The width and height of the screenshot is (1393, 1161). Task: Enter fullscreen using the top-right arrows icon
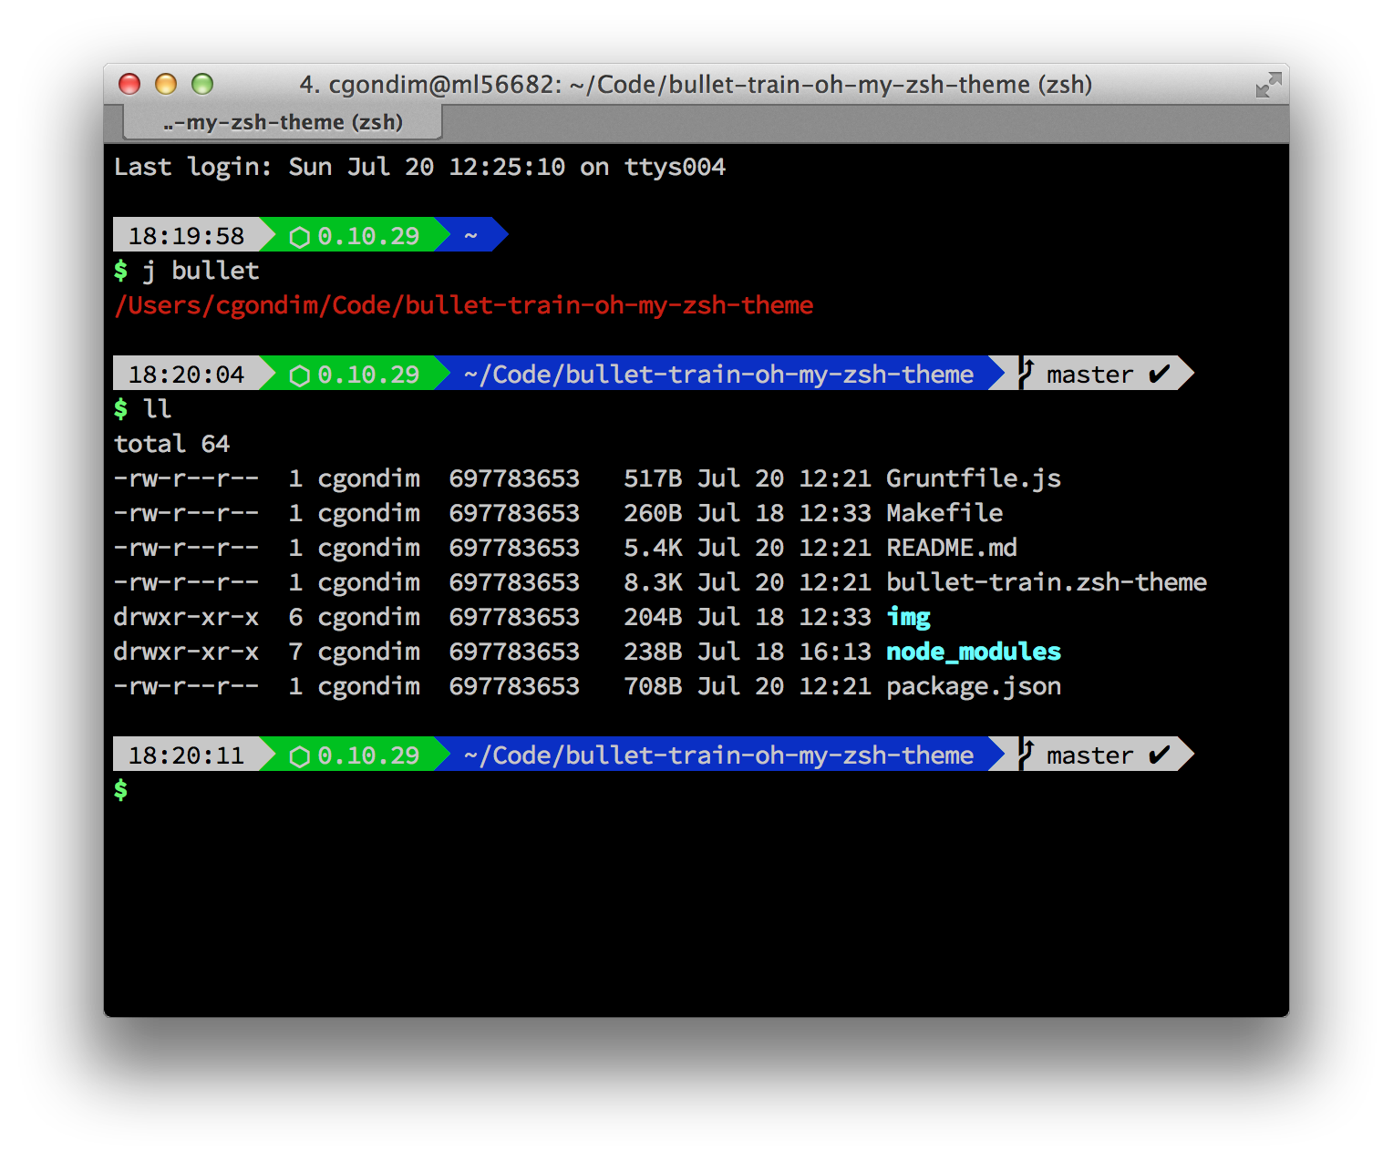click(1268, 86)
